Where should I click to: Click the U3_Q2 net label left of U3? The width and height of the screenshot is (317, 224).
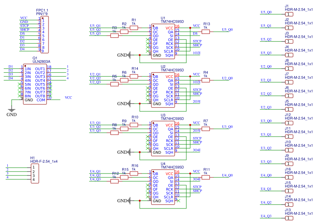pos(95,127)
